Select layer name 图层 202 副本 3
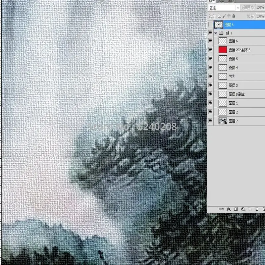Viewport: 265px width, 265px height. tap(239, 50)
